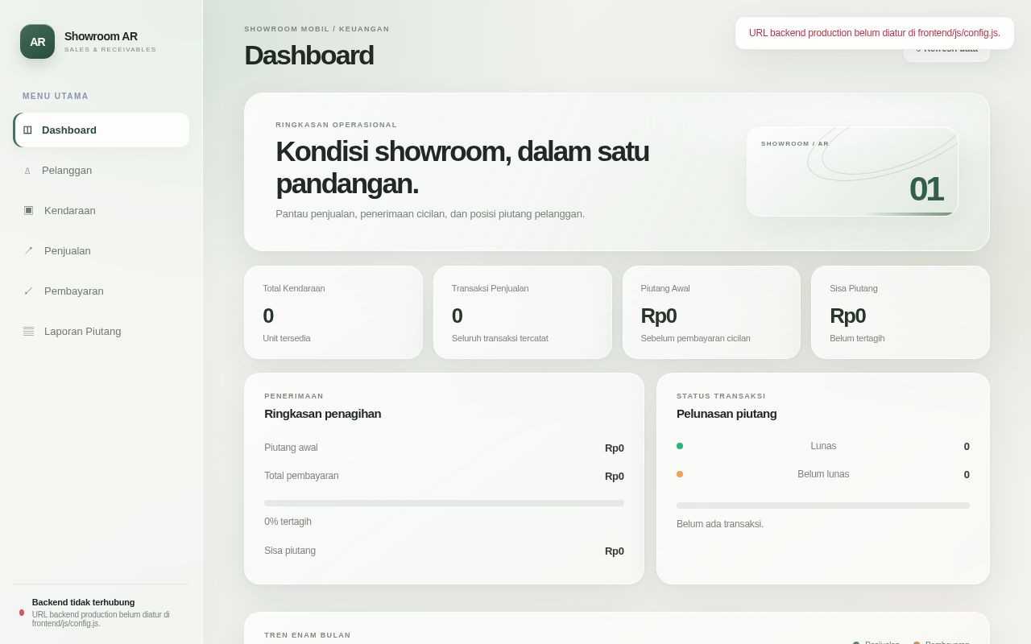The width and height of the screenshot is (1031, 644).
Task: Click the Seluruh transaksi tercatat caption
Action: coord(500,338)
